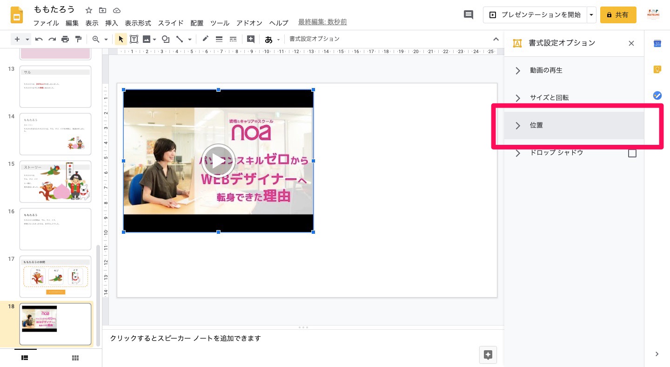This screenshot has width=670, height=367.
Task: Click the new slide plus button
Action: click(17, 39)
